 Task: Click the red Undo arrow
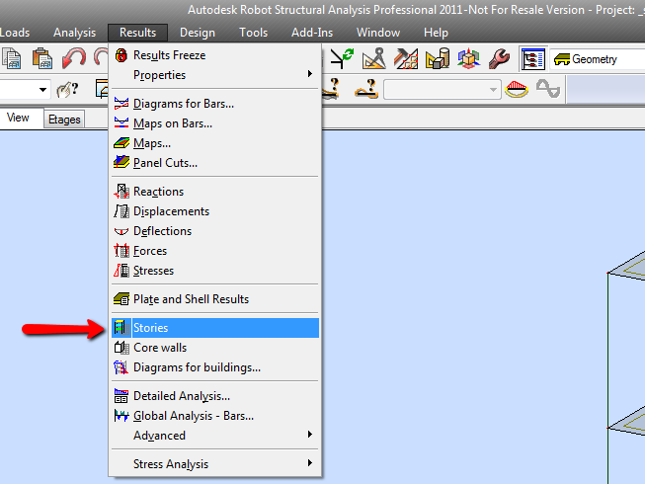coord(74,58)
